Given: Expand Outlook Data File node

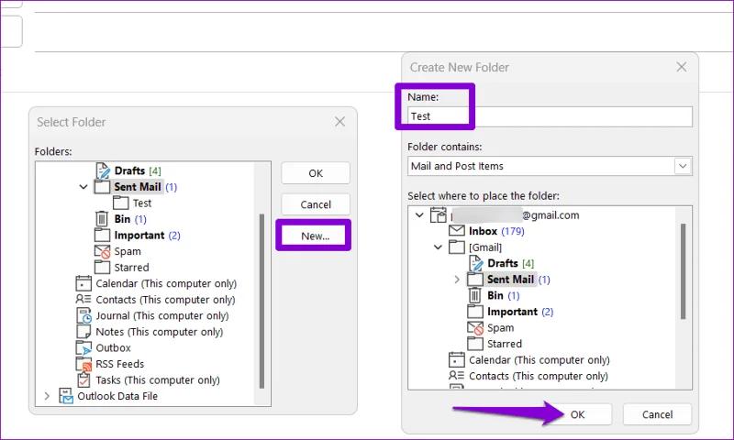Looking at the screenshot, I should point(47,396).
